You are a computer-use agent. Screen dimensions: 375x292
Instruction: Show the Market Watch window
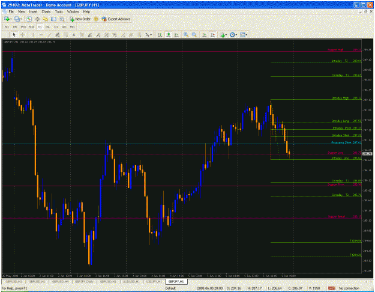pos(29,19)
